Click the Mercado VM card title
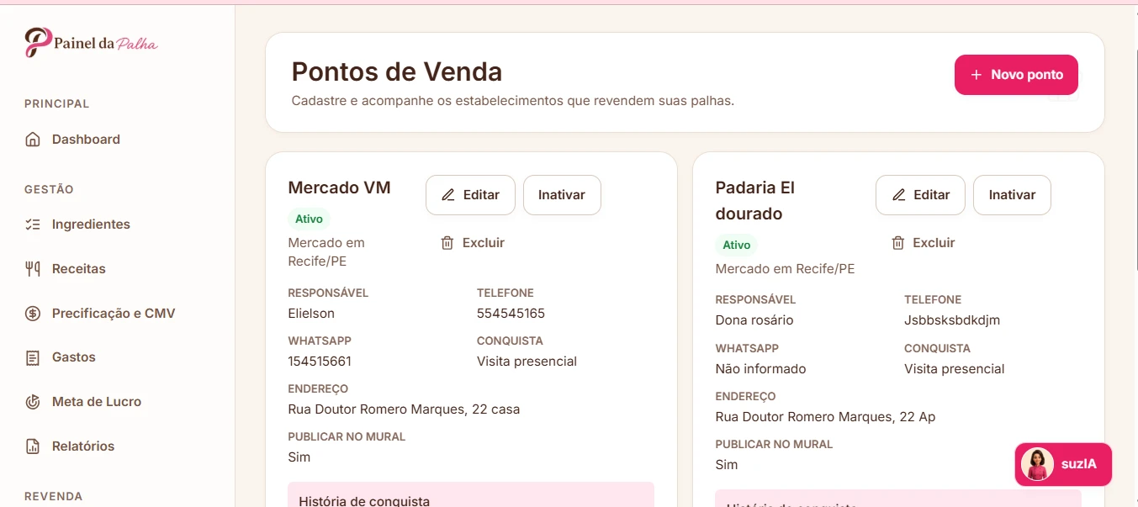Screen dimensions: 1138x507 [339, 187]
